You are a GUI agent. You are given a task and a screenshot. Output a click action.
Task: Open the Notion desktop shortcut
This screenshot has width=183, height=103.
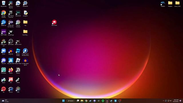18,71
